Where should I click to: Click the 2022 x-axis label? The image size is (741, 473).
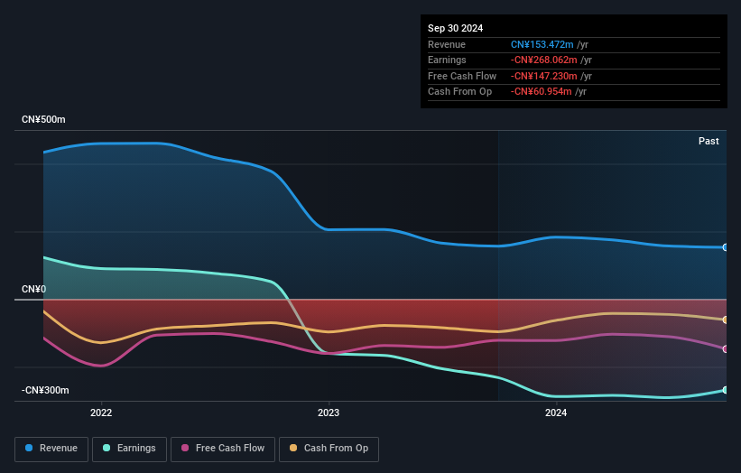(101, 413)
